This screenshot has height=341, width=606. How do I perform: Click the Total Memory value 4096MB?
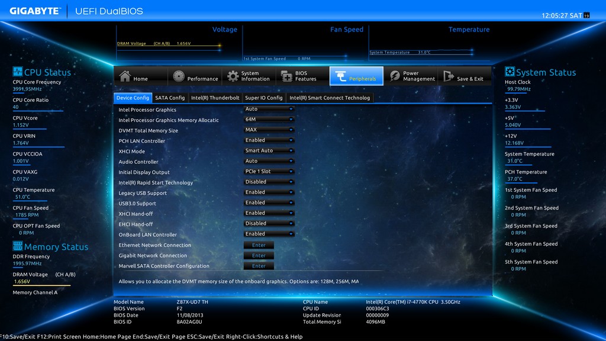[376, 321]
